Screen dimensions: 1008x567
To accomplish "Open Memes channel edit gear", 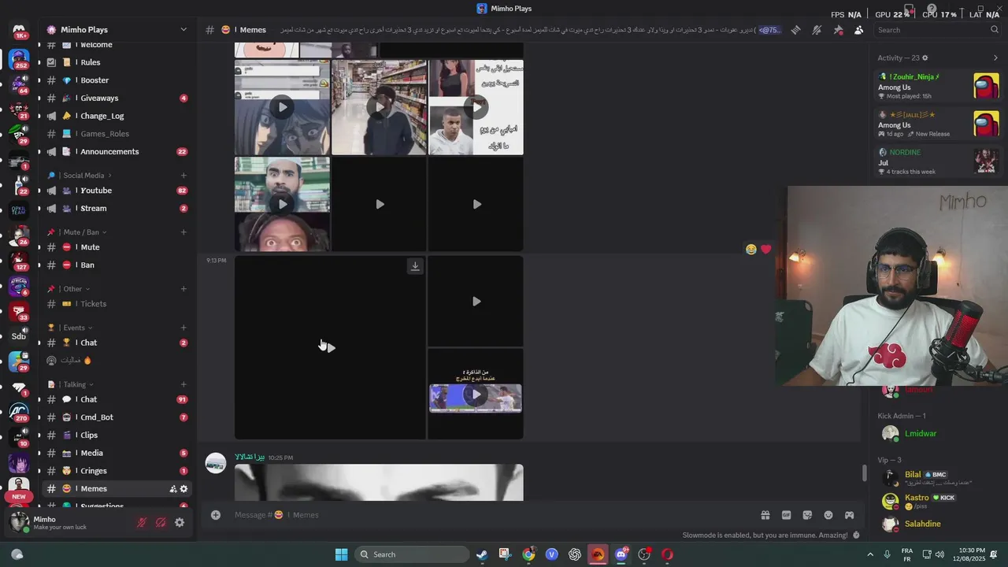I will 184,489.
